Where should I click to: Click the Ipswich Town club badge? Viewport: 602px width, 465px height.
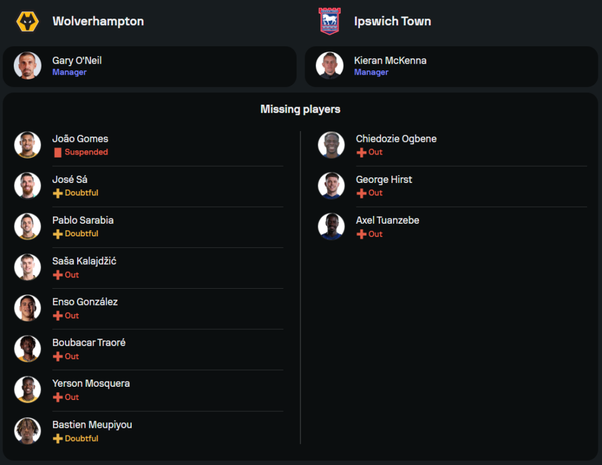(329, 21)
